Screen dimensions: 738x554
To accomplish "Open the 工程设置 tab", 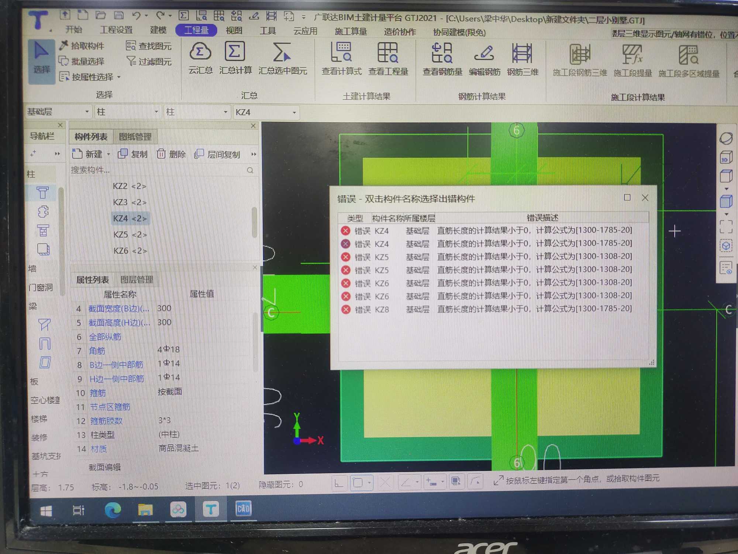I will coord(116,30).
